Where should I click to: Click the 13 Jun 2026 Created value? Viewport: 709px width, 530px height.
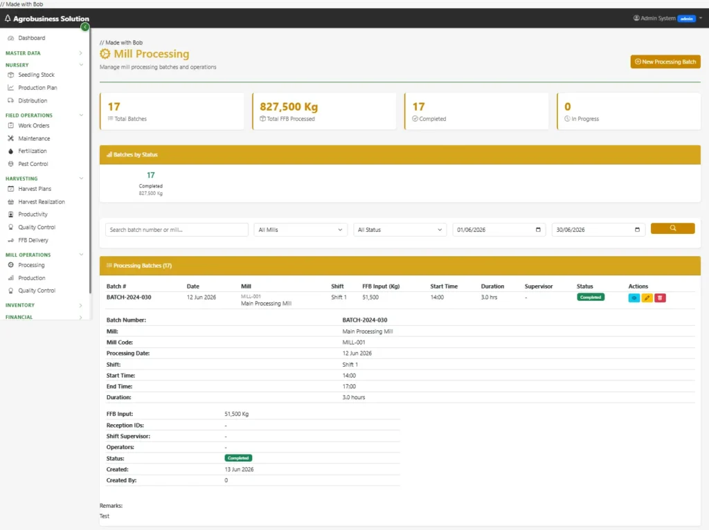coord(239,469)
